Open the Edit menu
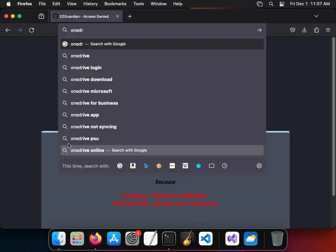Viewport: 336px width, 252px height. click(x=56, y=4)
